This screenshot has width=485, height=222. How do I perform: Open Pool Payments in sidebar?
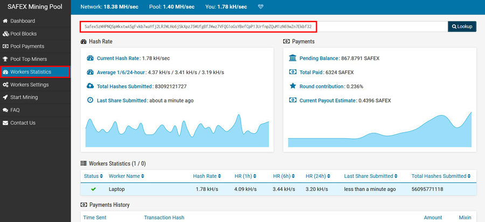click(x=35, y=46)
